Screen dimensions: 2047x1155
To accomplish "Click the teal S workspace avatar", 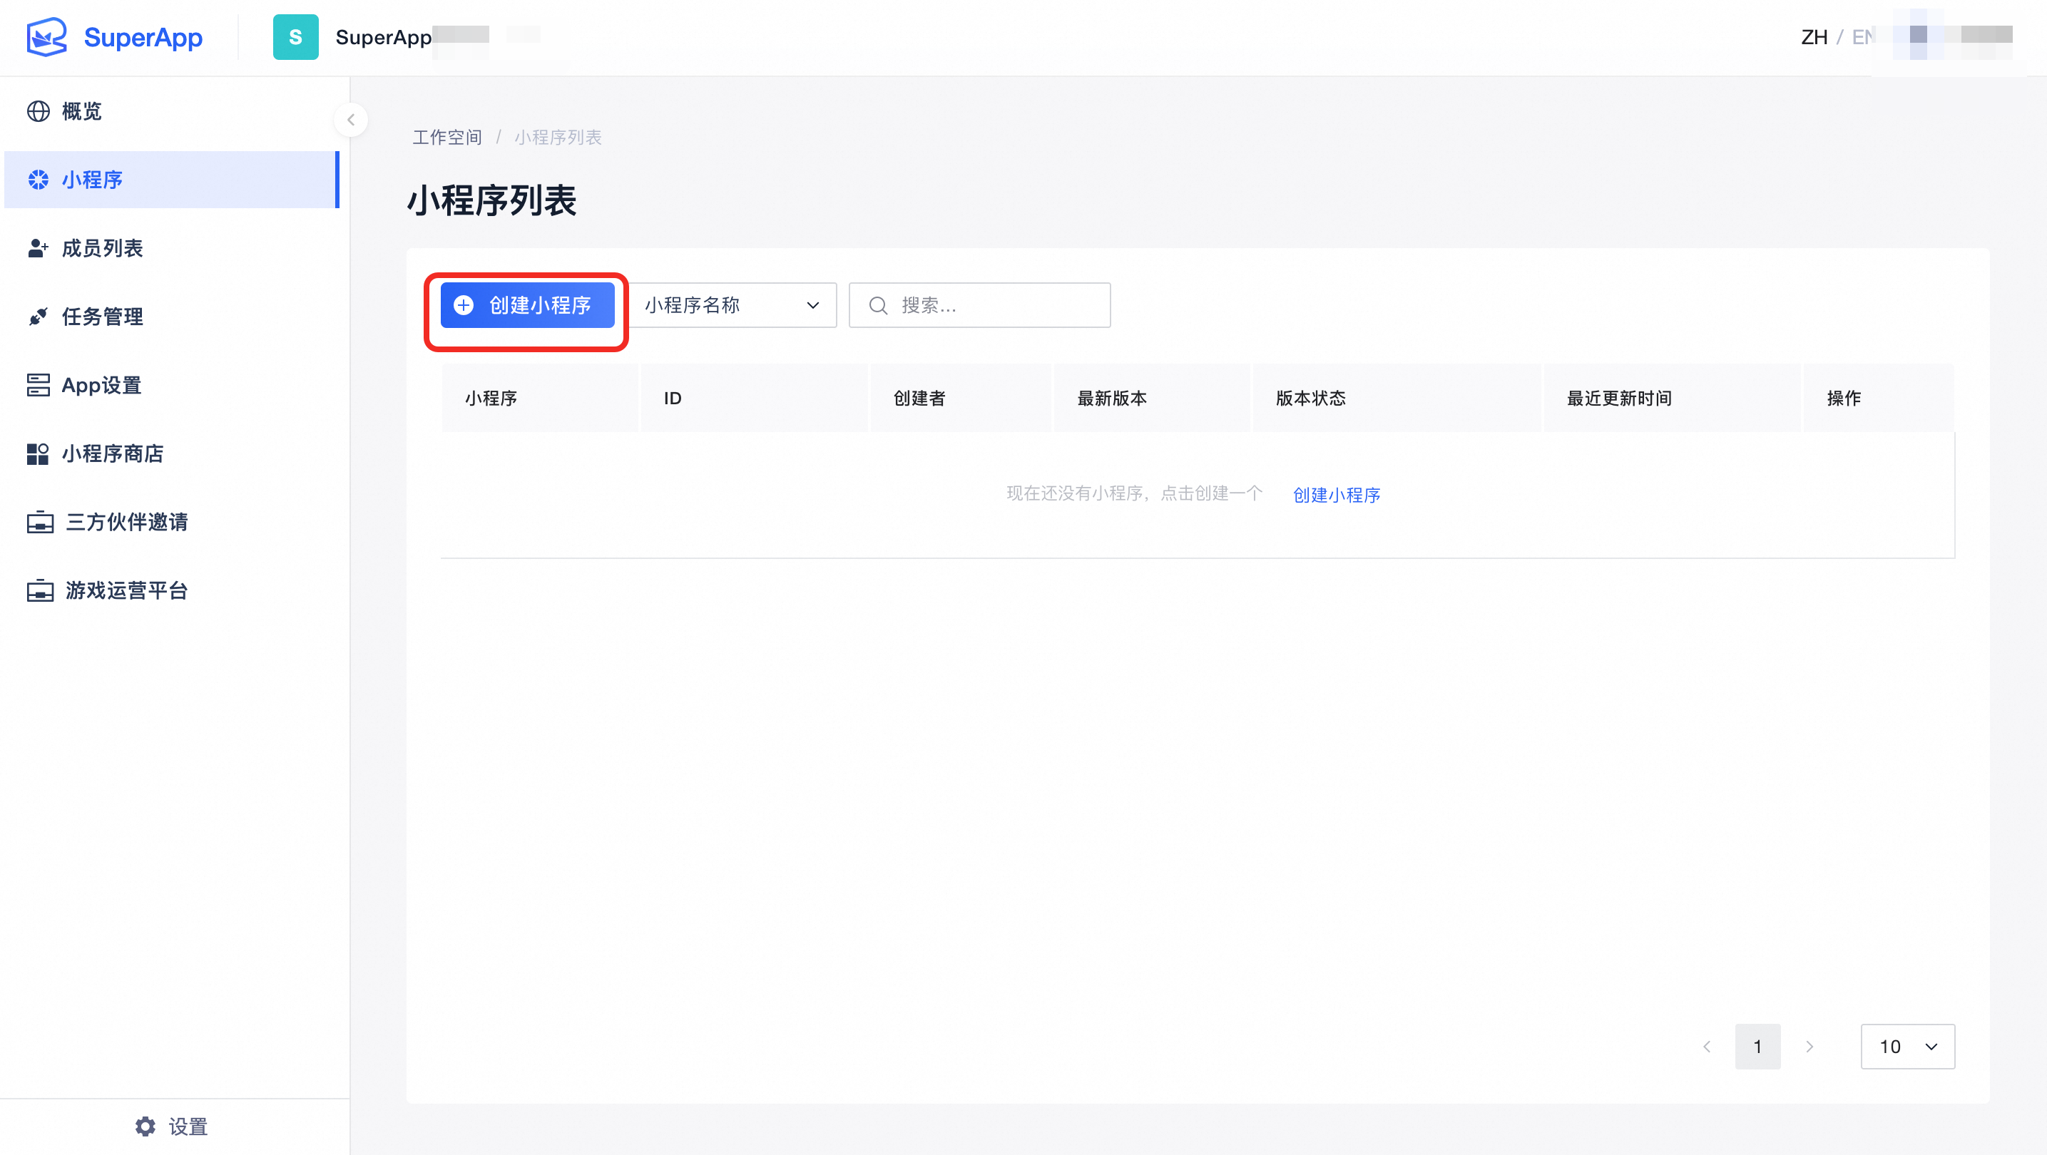I will point(295,37).
